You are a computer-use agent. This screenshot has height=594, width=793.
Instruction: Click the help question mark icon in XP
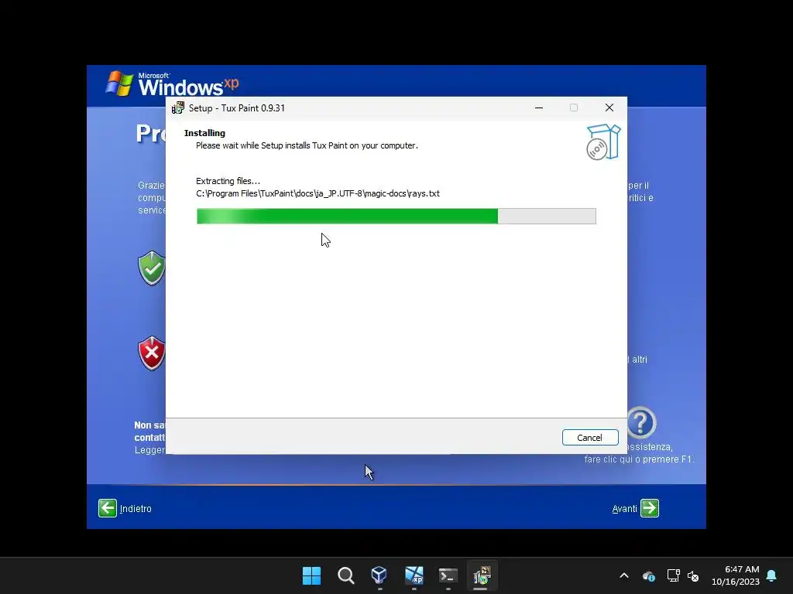(641, 423)
